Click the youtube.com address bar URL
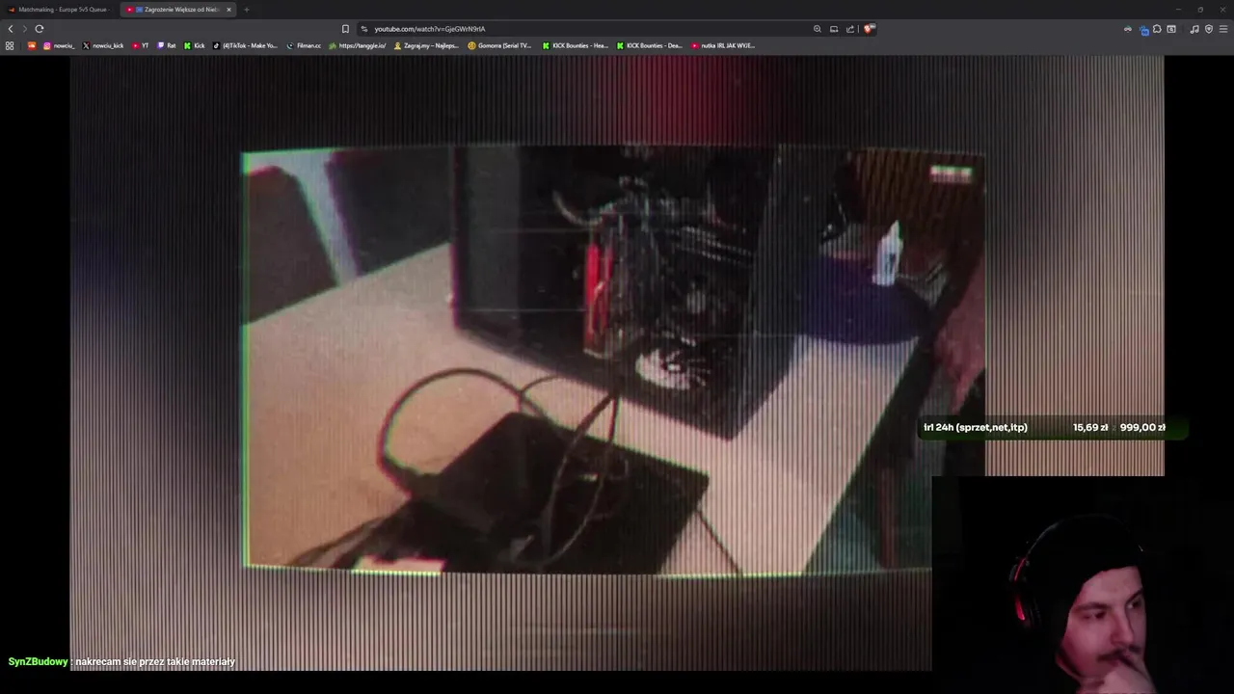 tap(430, 29)
